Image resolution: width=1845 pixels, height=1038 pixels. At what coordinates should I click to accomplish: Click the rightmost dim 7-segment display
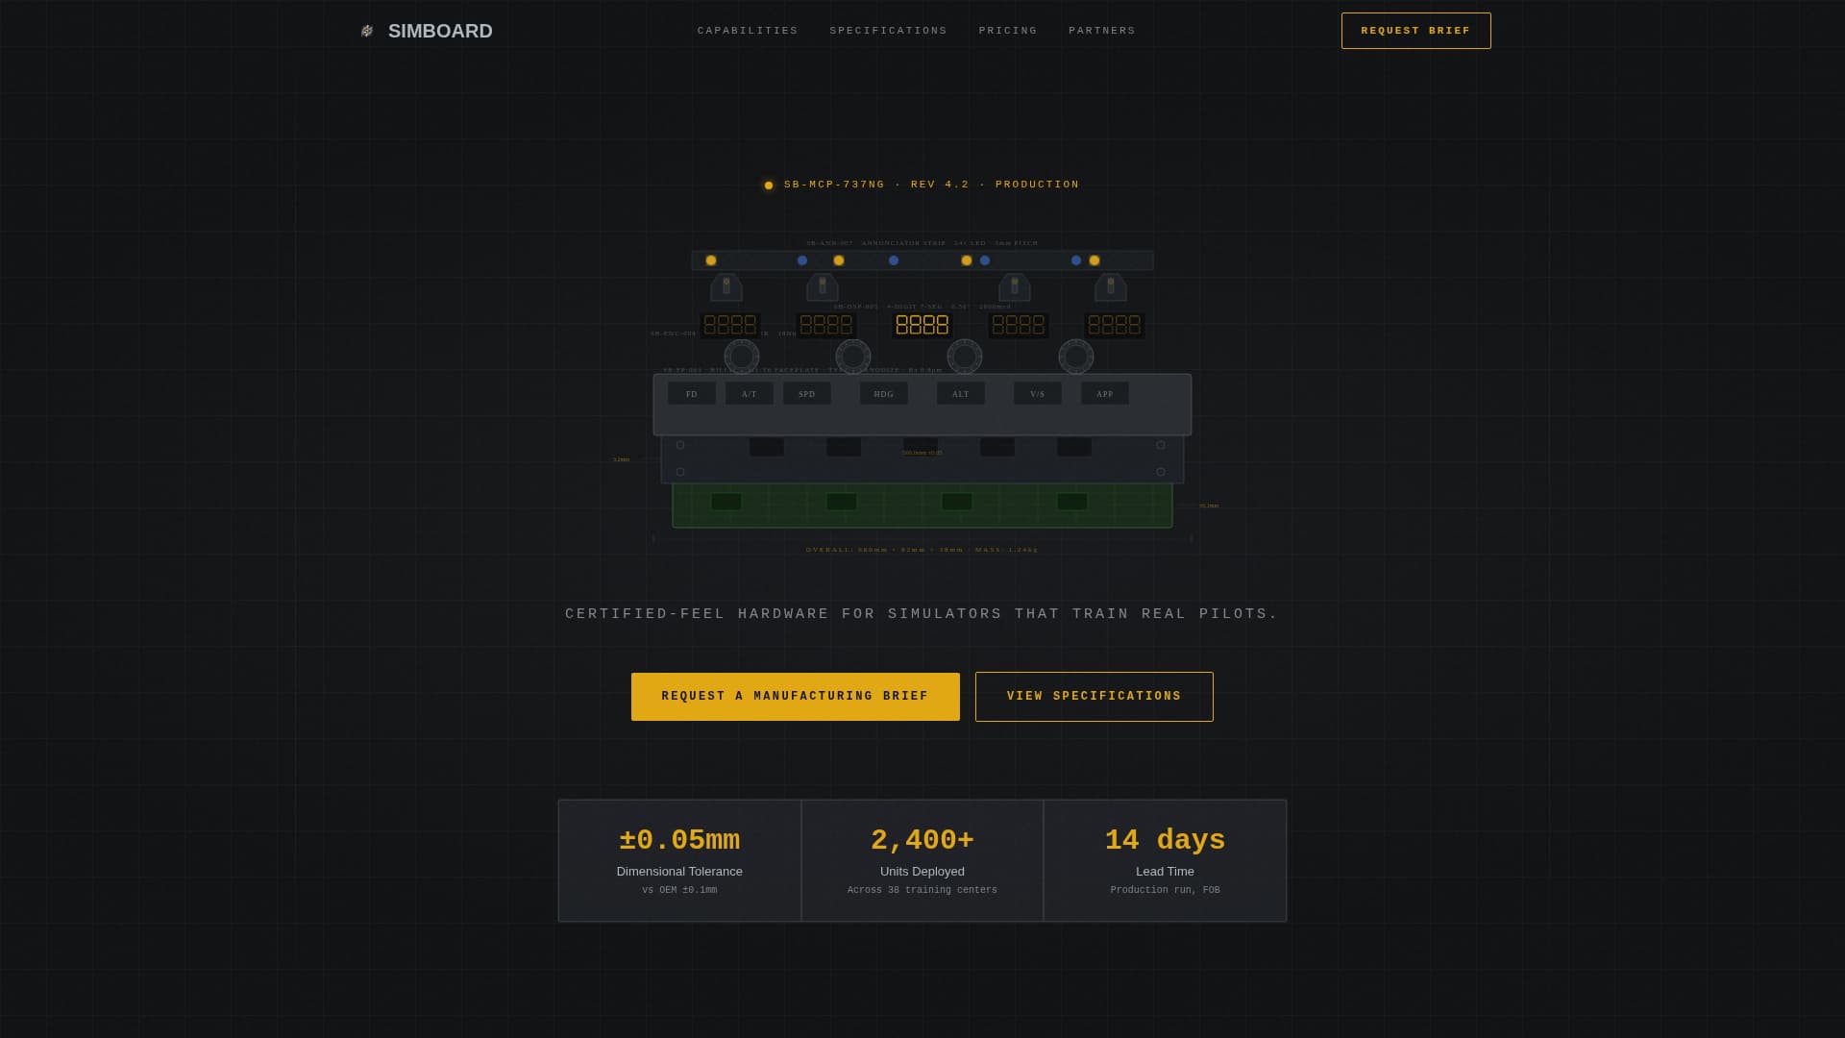pyautogui.click(x=1115, y=325)
